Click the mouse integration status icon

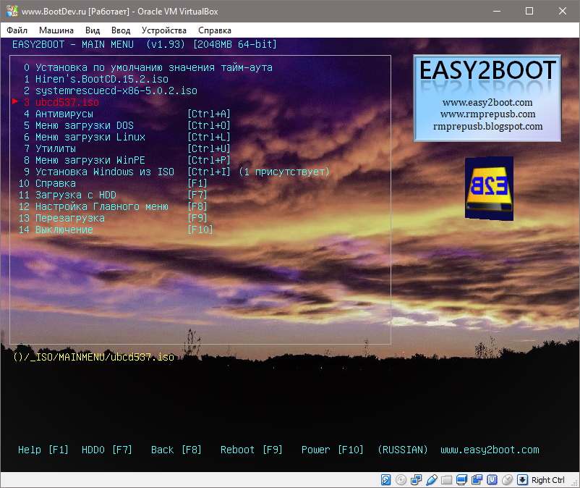pos(507,480)
